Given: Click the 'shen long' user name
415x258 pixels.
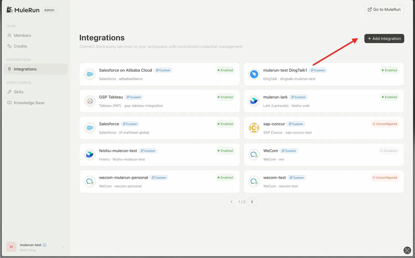Looking at the screenshot, I should click(28, 250).
